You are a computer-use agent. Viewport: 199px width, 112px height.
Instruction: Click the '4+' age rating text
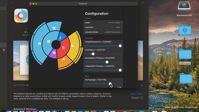26,32
